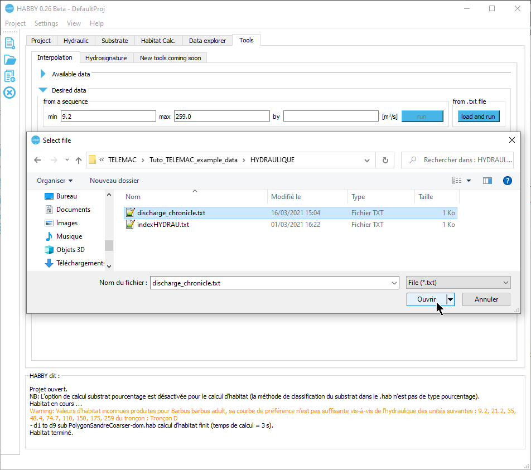The height and width of the screenshot is (470, 531).
Task: Click the new project icon in left sidebar
Action: pyautogui.click(x=9, y=43)
